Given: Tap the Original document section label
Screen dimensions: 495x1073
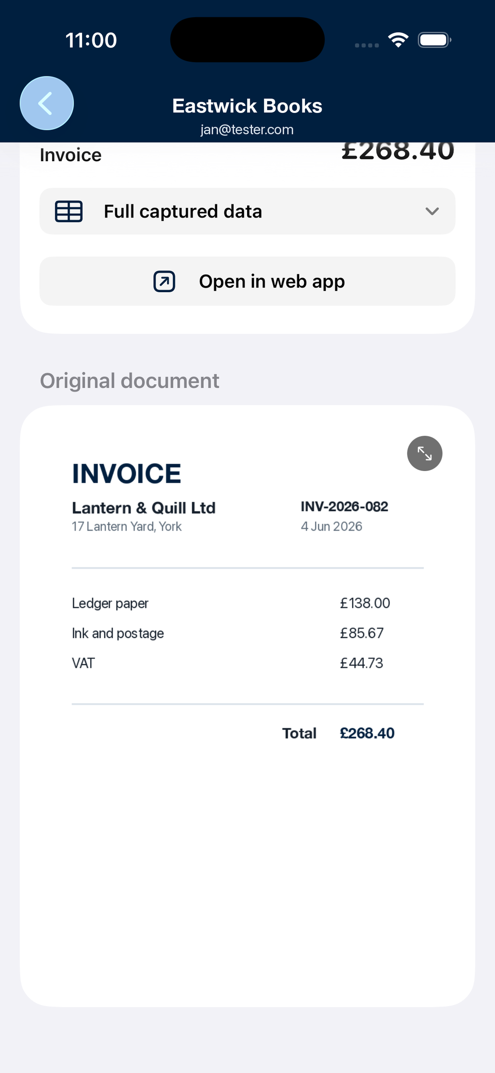Looking at the screenshot, I should click(x=130, y=381).
